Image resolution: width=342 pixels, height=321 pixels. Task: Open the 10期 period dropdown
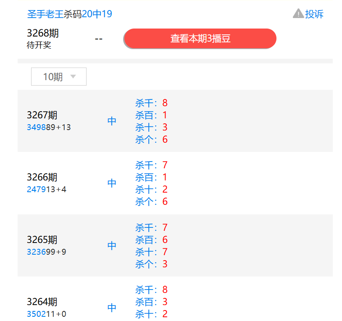(58, 77)
